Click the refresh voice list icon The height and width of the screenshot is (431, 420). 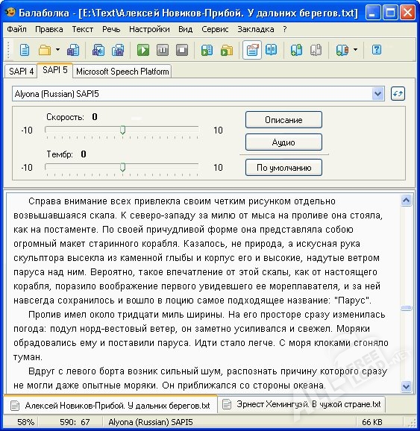[x=398, y=93]
